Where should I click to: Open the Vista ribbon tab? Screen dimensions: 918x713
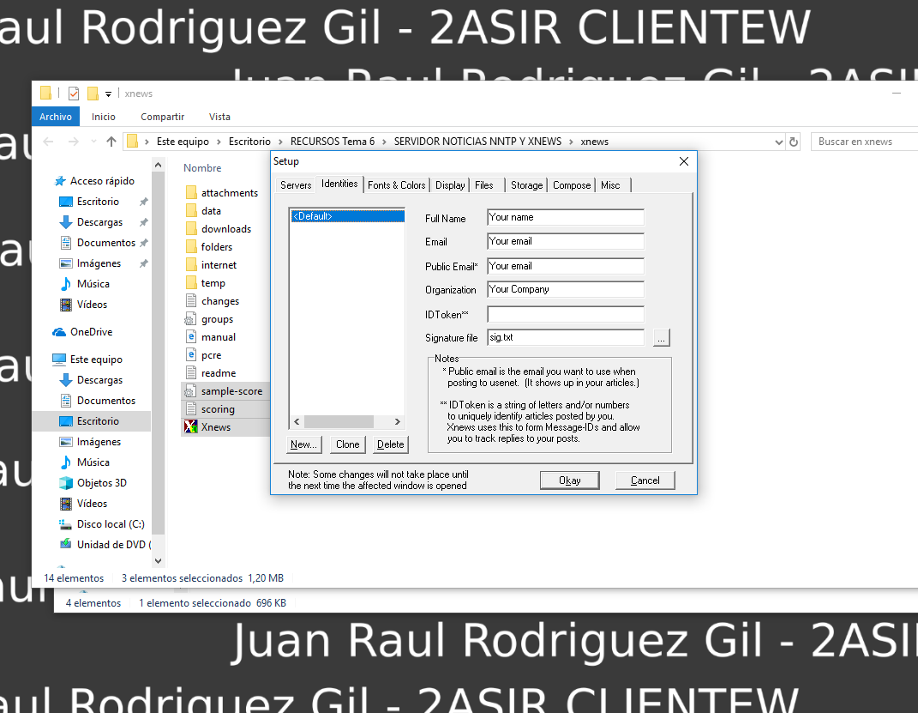click(x=219, y=117)
